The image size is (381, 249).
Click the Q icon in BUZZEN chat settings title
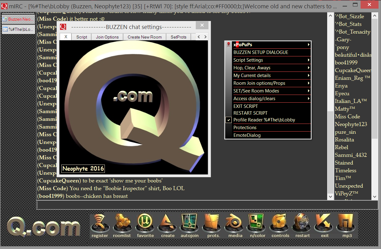point(63,27)
